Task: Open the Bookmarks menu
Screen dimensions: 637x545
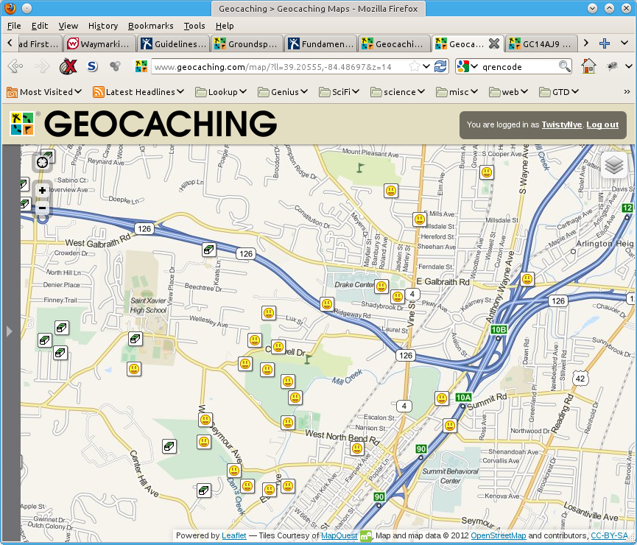Action: pyautogui.click(x=150, y=26)
